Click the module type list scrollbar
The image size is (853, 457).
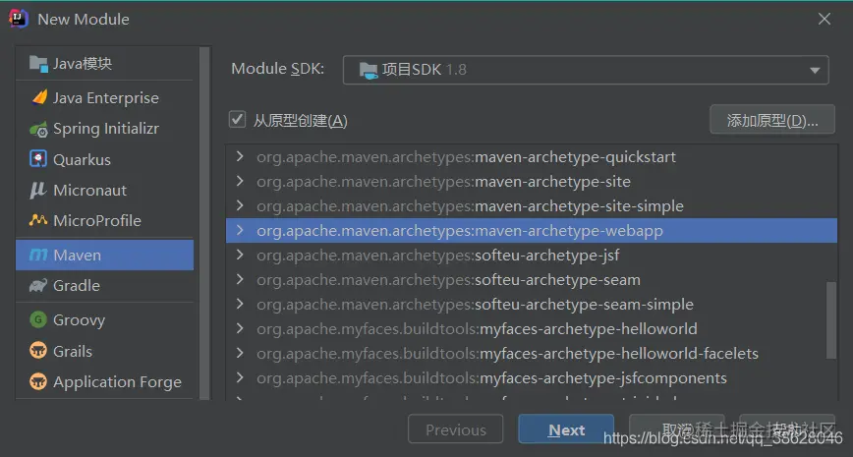click(204, 223)
